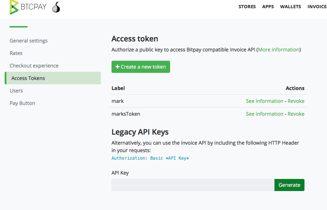This screenshot has height=210, width=327.
Task: Open the Apps menu item
Action: 268,7
